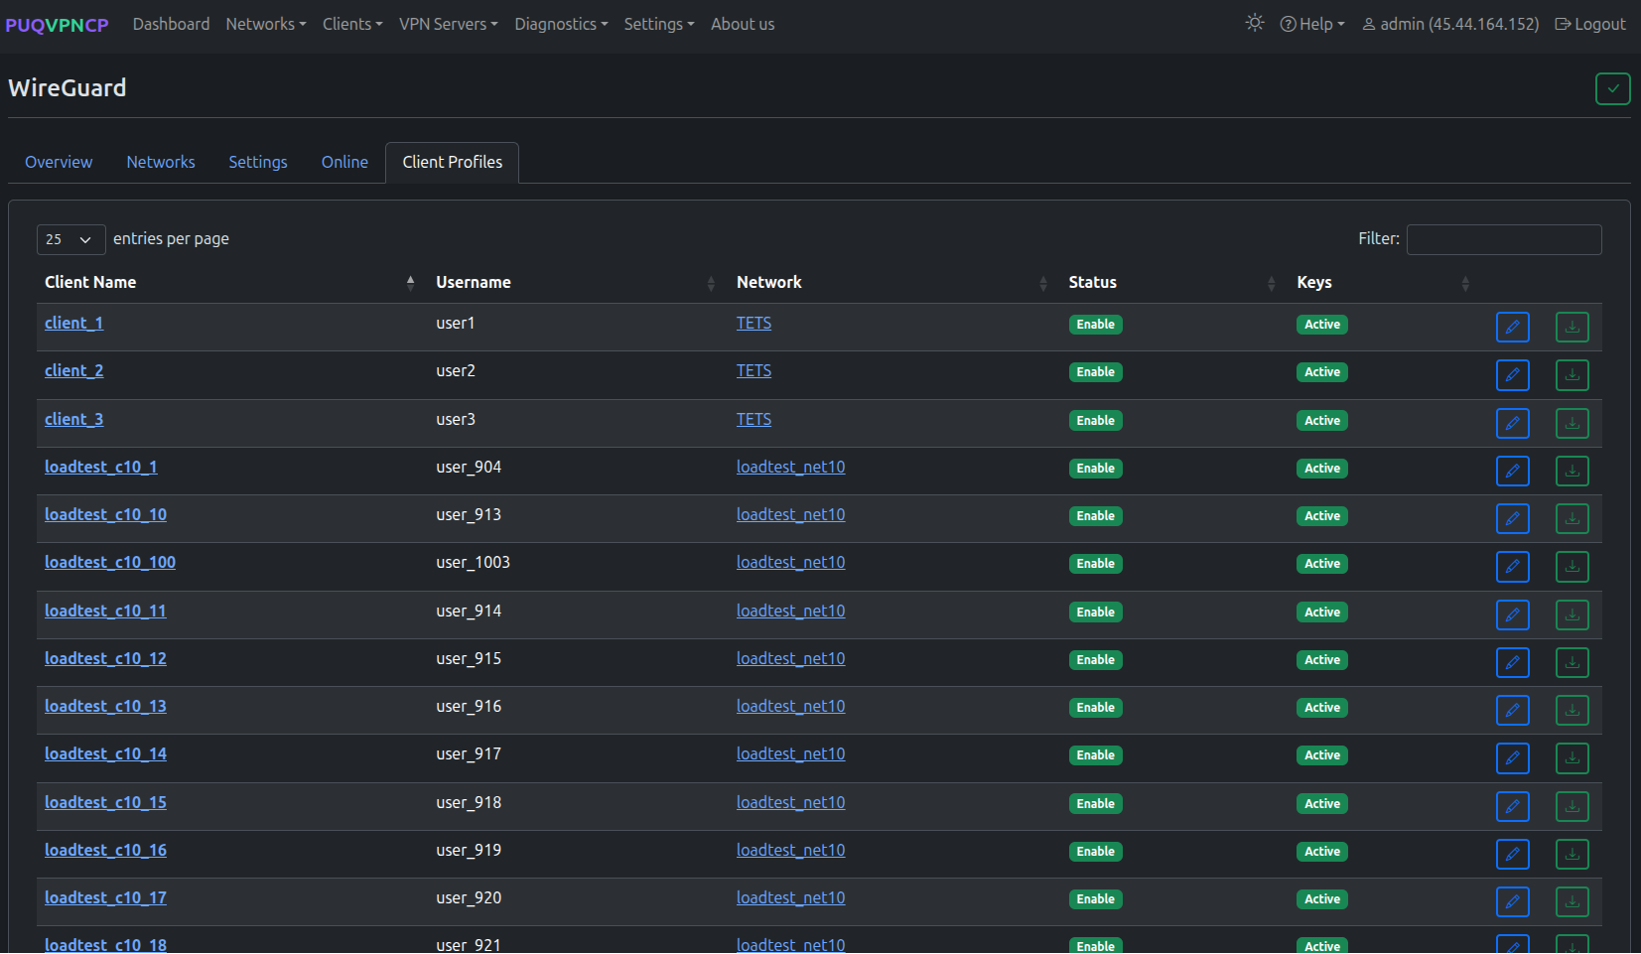This screenshot has width=1641, height=954.
Task: Sort table by Network column
Action: tap(892, 283)
